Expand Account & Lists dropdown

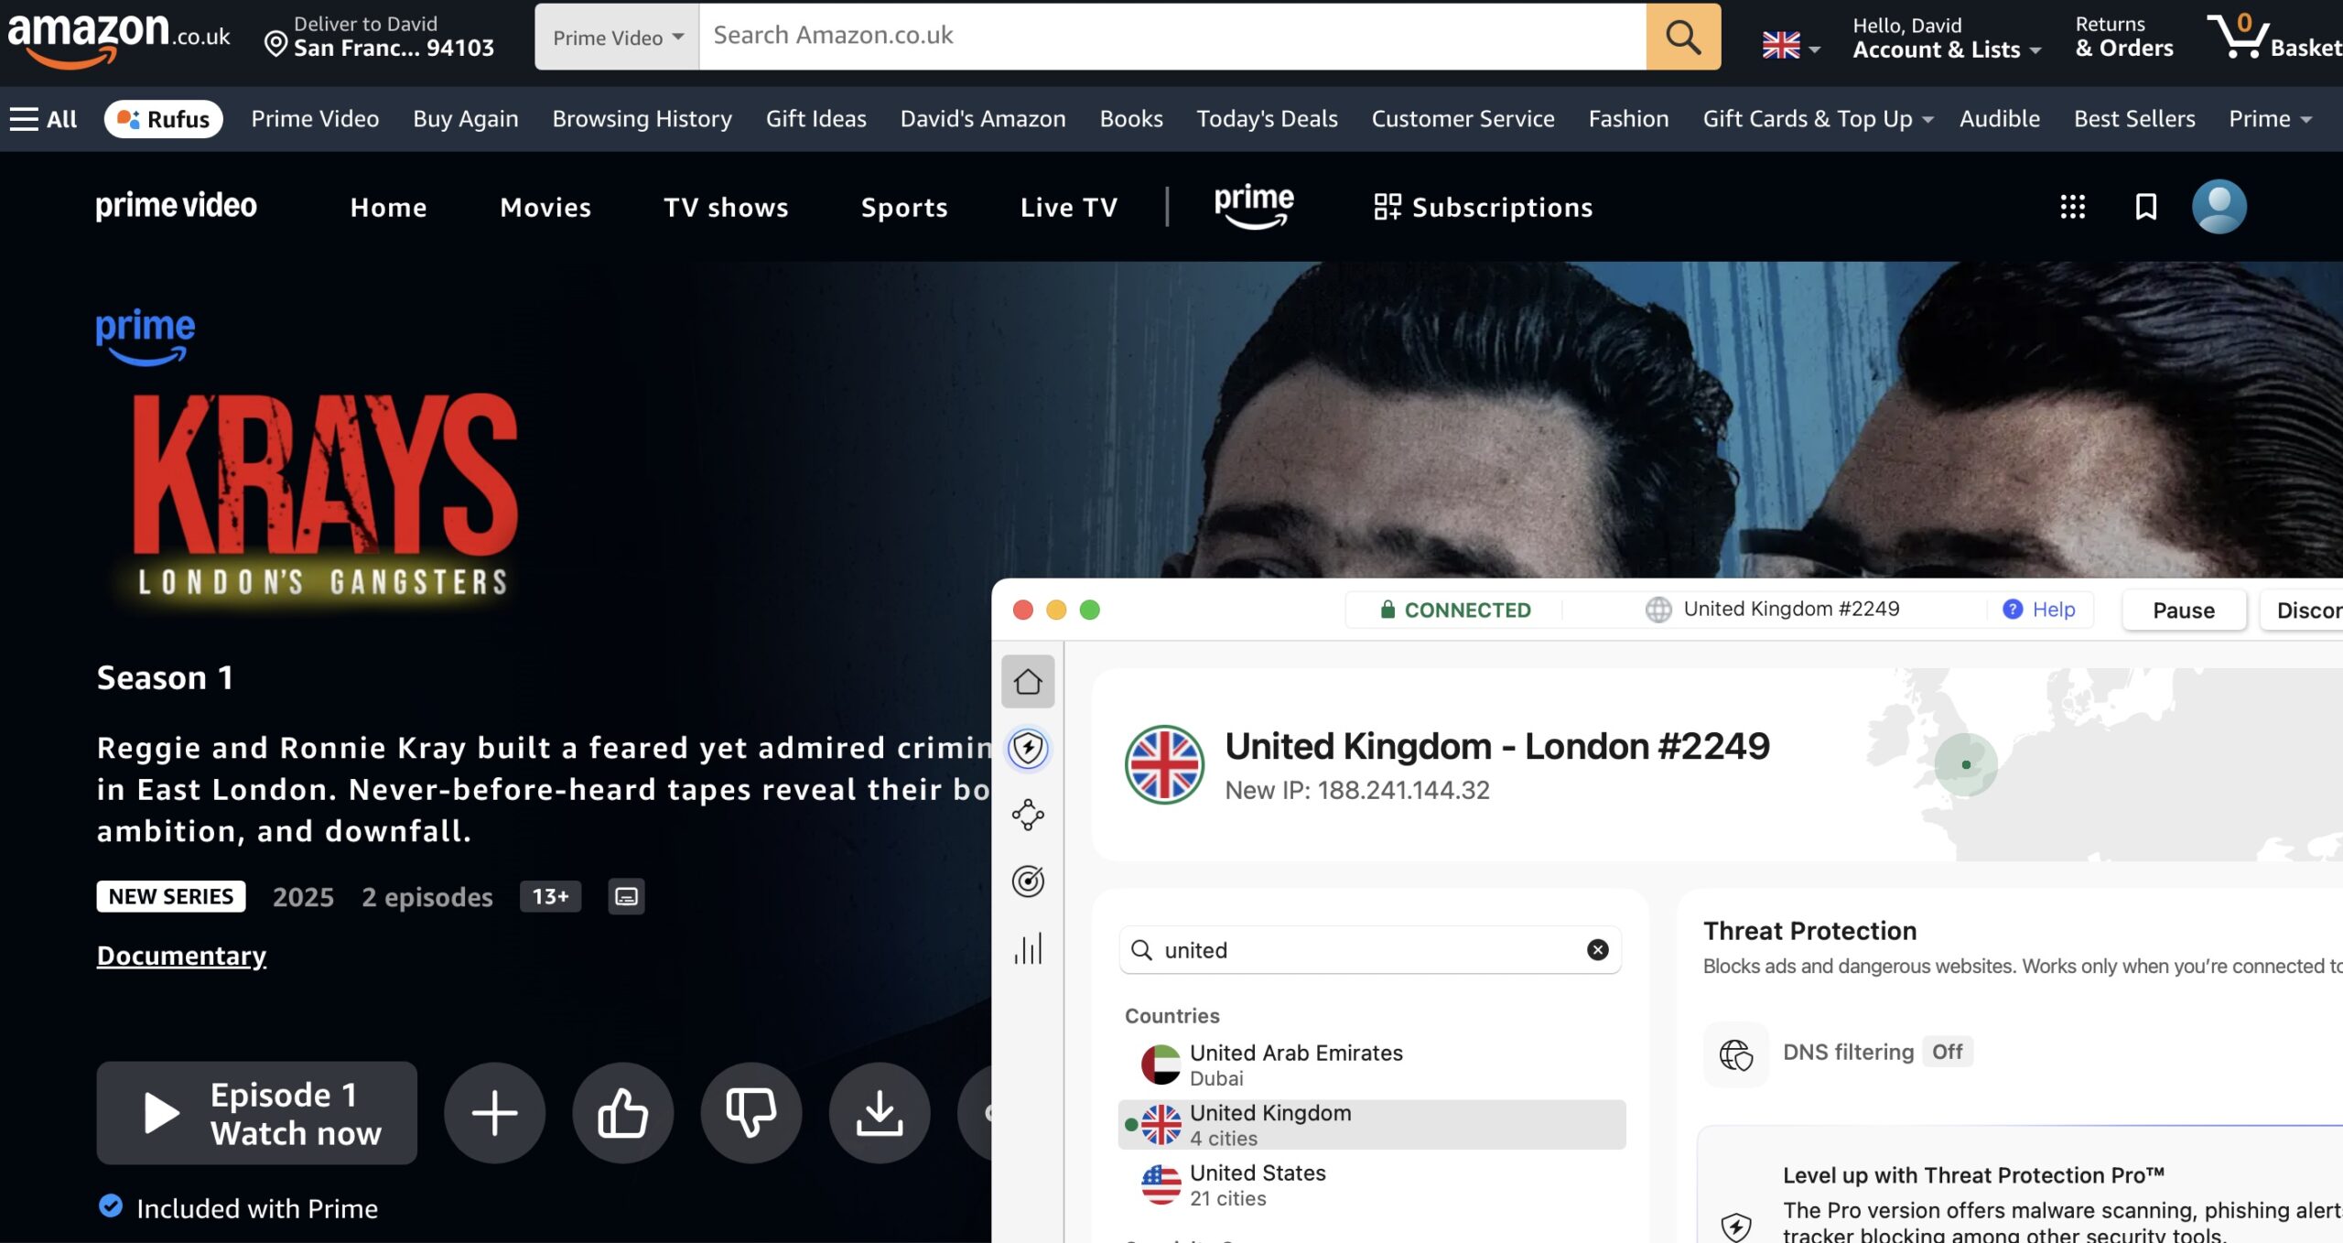click(1947, 38)
